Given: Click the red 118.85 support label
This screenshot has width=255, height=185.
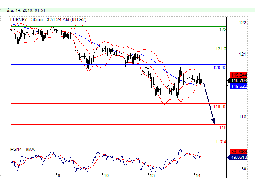Looking at the screenshot, I should (219, 106).
